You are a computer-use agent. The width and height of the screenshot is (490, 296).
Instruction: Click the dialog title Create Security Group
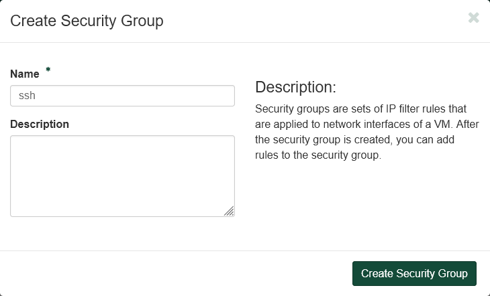click(87, 21)
